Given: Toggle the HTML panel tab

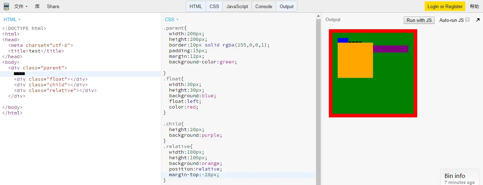Looking at the screenshot, I should (x=196, y=6).
